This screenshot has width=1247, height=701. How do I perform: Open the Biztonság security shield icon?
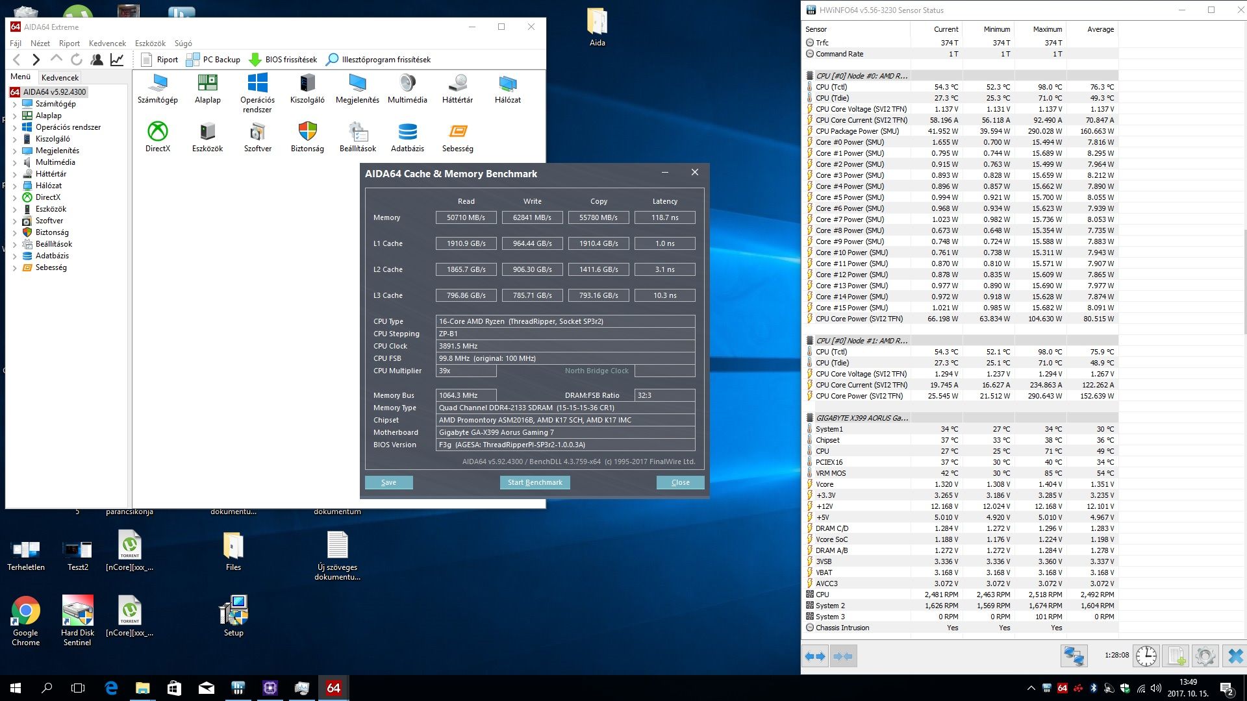[307, 137]
